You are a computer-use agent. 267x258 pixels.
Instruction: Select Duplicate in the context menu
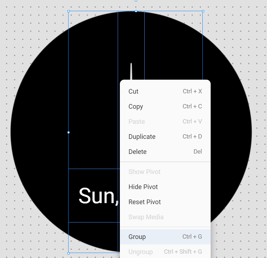165,137
